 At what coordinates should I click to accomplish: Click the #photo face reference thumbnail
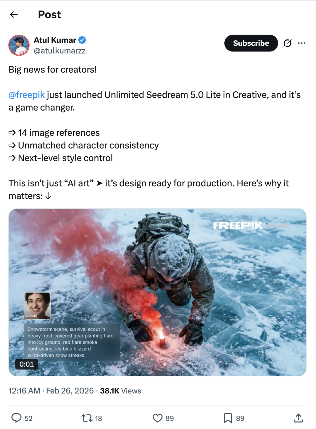pos(37,306)
